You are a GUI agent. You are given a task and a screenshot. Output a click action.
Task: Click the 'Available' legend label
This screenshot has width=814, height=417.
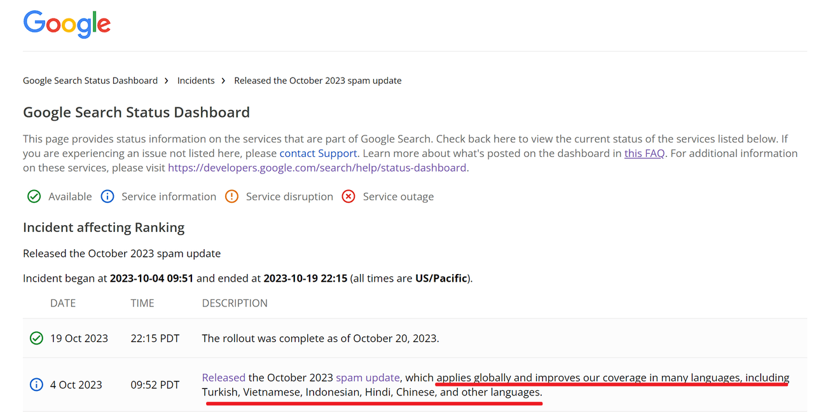click(70, 196)
